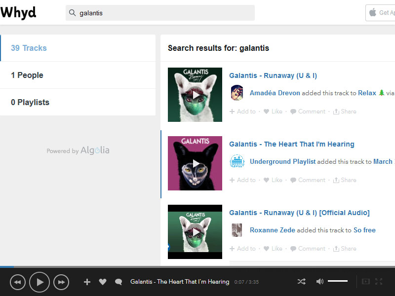Seek on the track progress bar

[197, 267]
